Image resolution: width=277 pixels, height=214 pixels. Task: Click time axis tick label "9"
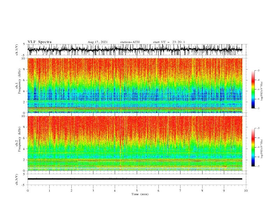click(x=224, y=191)
